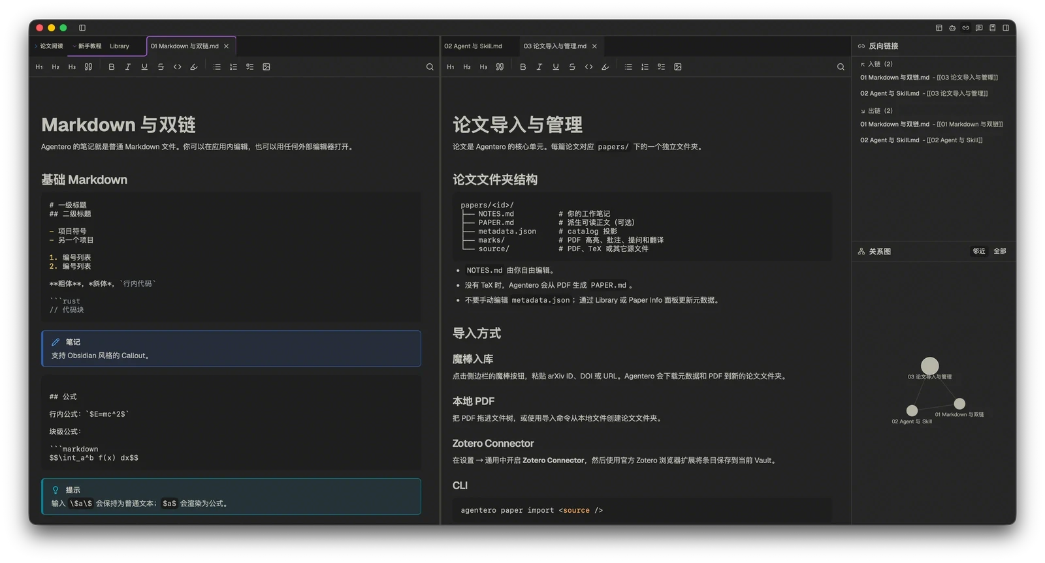Screen dimensions: 1045x563
Task: Open outlink to [[02 Agent 与 Skill]]
Action: click(921, 140)
